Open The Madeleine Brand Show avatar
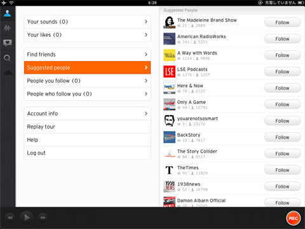Viewport: 305px width, 229px height. (x=169, y=22)
